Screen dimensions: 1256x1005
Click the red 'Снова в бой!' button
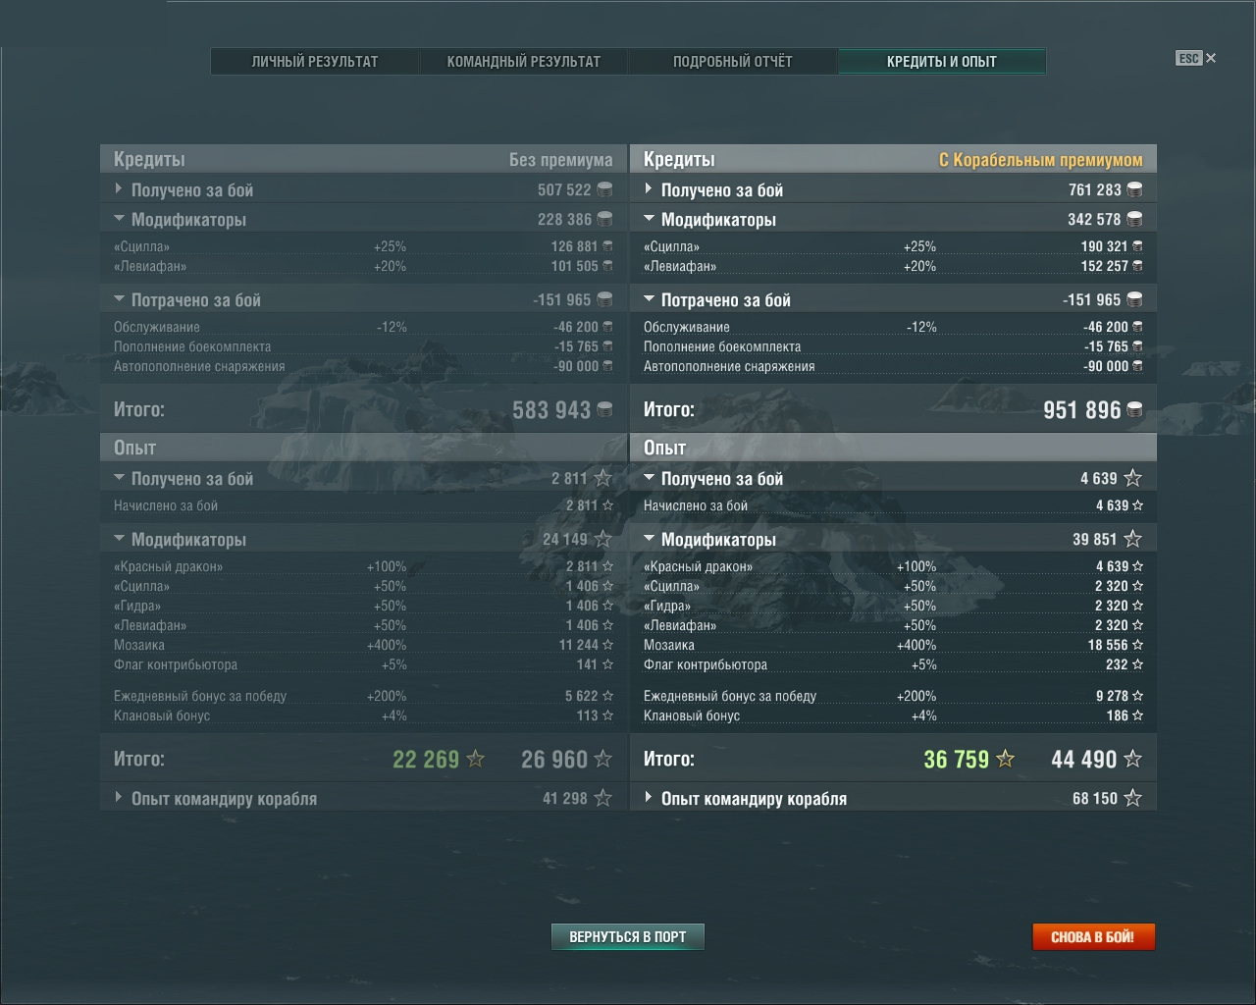(x=1092, y=937)
